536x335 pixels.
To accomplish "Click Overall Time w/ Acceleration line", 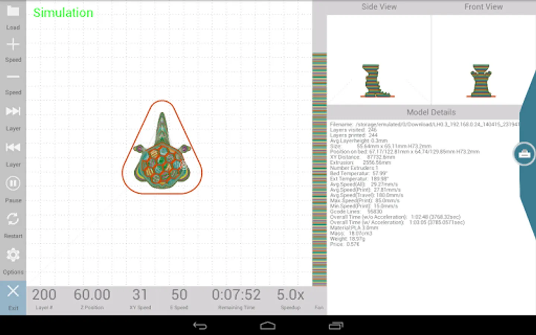I will 397,222.
